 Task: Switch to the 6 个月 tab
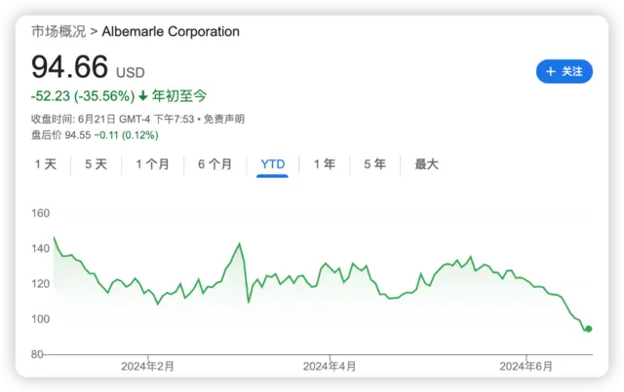click(x=214, y=164)
